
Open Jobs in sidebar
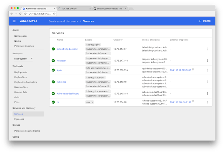17,97
